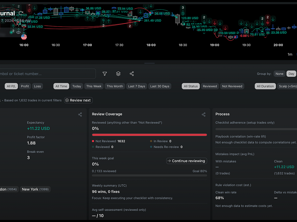297x222 pixels.
Task: Filter trades to Today
Action: 77,86
